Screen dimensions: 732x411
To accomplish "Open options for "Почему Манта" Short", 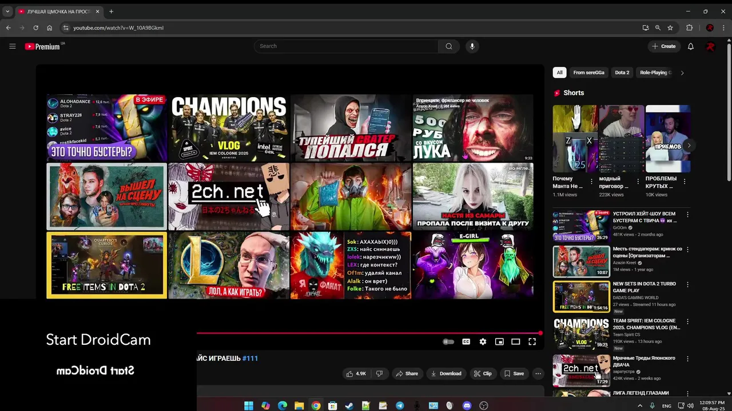I will (x=592, y=182).
